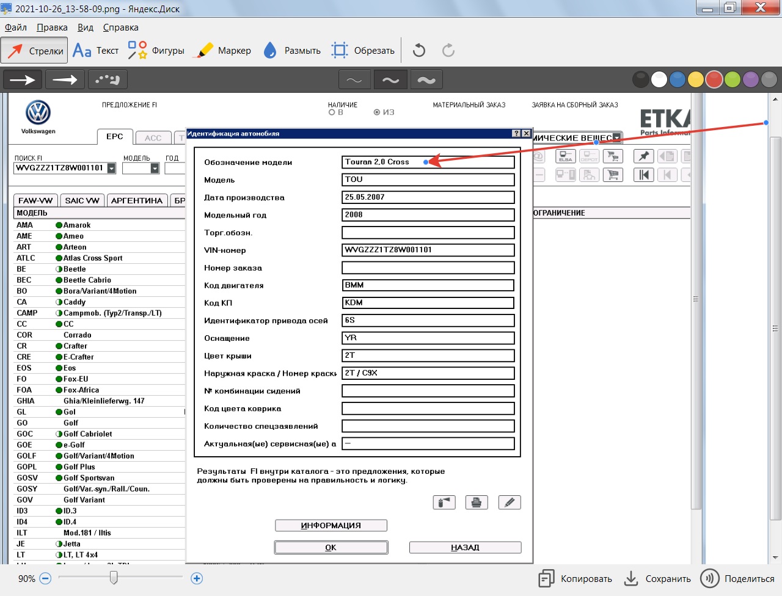
Task: Choose the purple color swatch
Action: (751, 79)
